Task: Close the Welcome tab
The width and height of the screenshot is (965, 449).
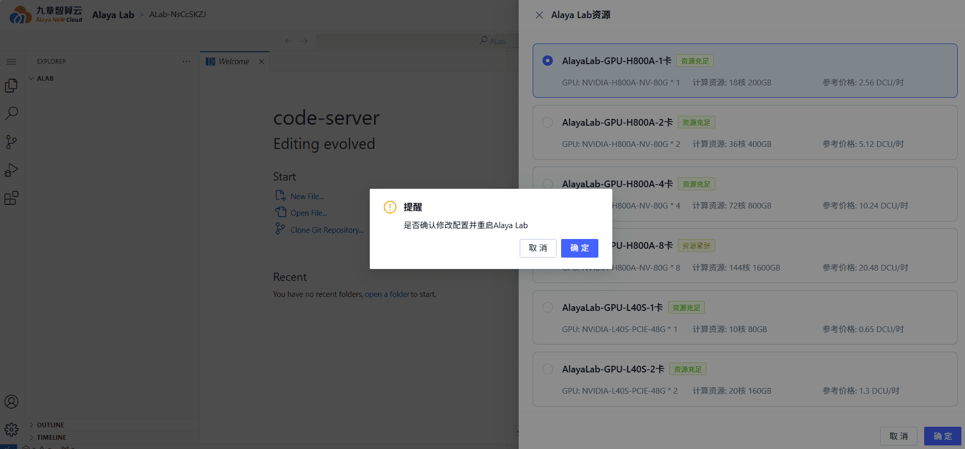Action: click(x=262, y=62)
